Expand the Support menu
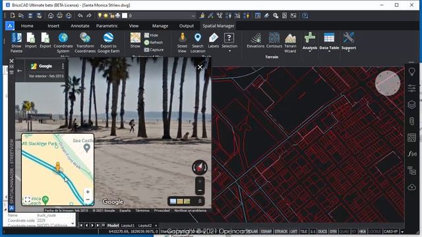The width and height of the screenshot is (422, 237). [349, 41]
